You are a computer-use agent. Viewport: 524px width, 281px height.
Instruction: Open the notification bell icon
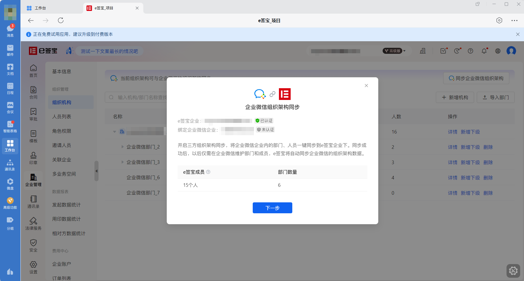[x=484, y=51]
